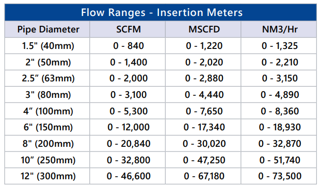The height and width of the screenshot is (188, 320).
Task: Select the 0 - 5,300 SCFM cell
Action: point(129,111)
